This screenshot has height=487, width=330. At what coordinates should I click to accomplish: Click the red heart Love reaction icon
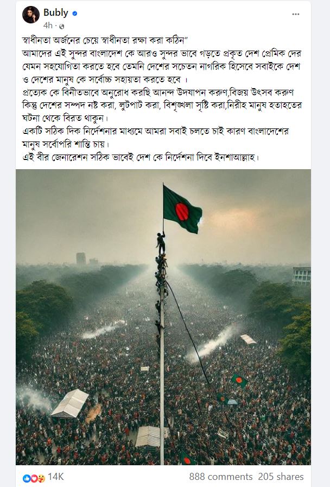tap(34, 479)
